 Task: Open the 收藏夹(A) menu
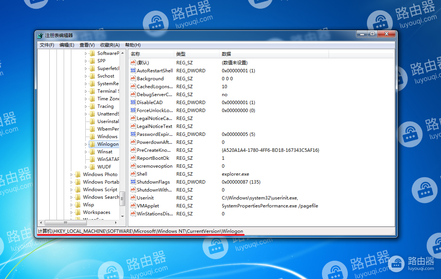(x=110, y=45)
